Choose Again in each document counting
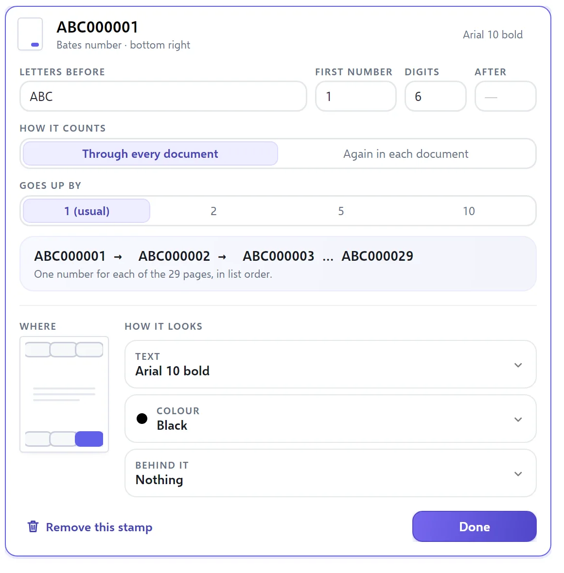The image size is (564, 573). click(405, 153)
